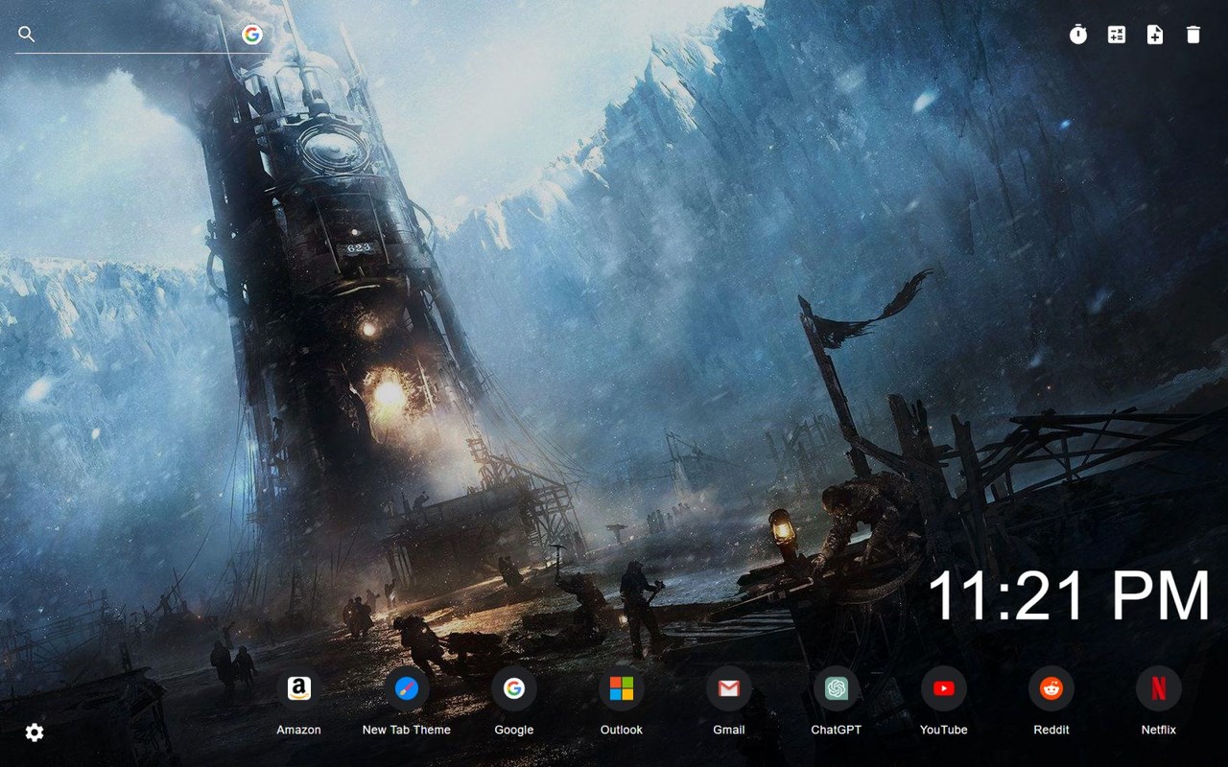
Task: Click the Google label under shortcut
Action: pyautogui.click(x=514, y=730)
